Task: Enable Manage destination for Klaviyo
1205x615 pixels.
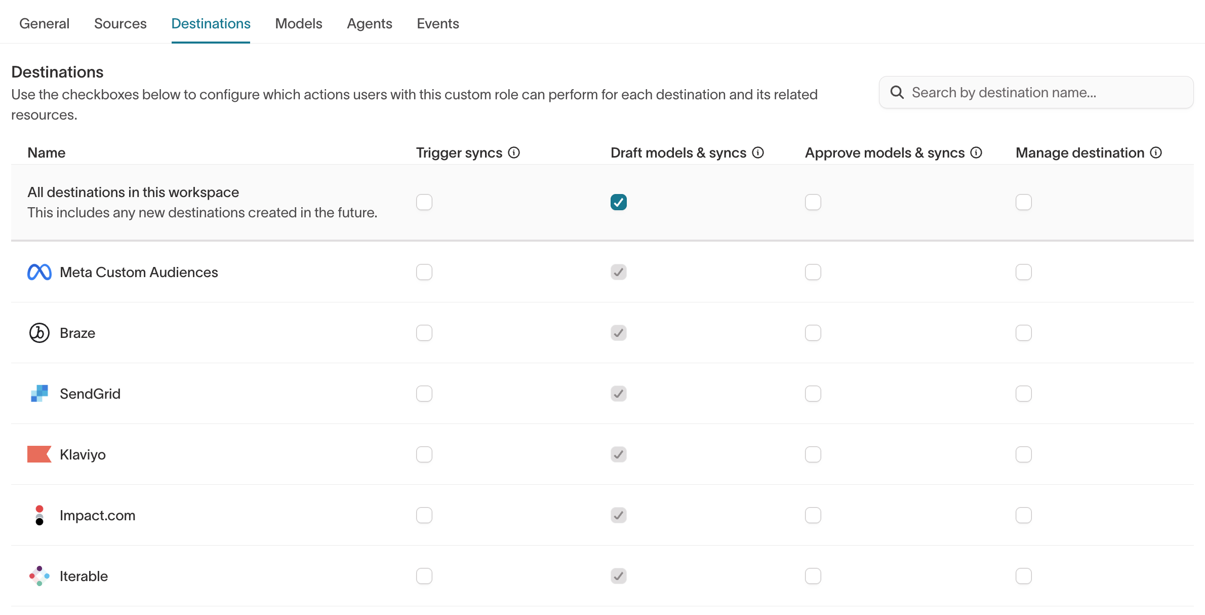Action: click(x=1024, y=454)
